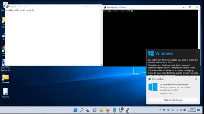This screenshot has height=114, width=204.
Task: Select the Resume desktop file
Action: [5, 93]
